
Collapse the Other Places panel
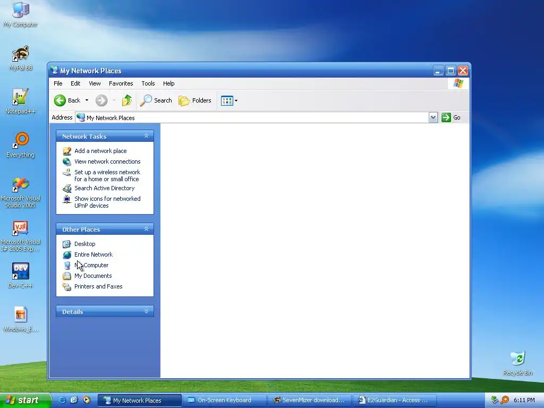click(147, 229)
